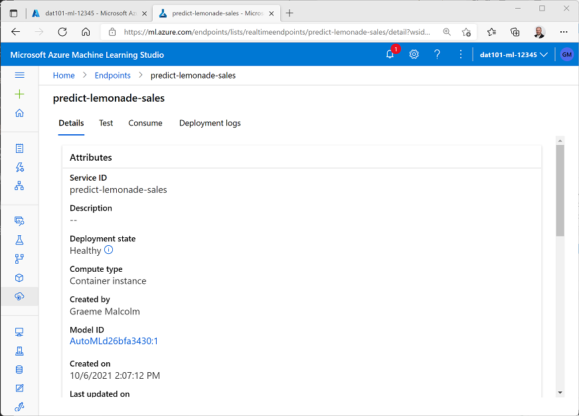This screenshot has width=579, height=416.
Task: Select the Data Labeling icon
Action: point(19,387)
